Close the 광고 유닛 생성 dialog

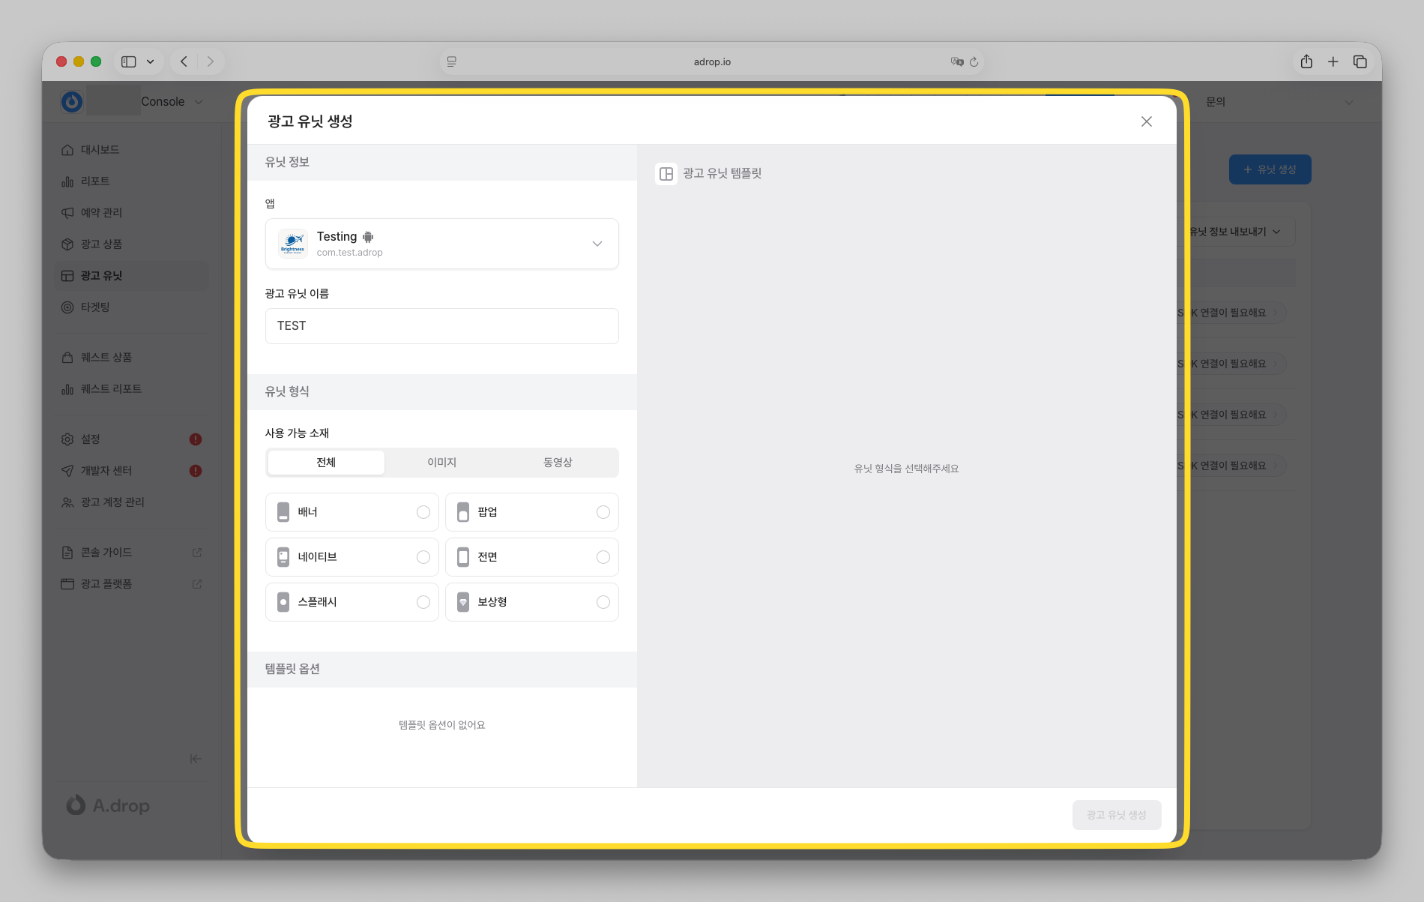(x=1146, y=121)
